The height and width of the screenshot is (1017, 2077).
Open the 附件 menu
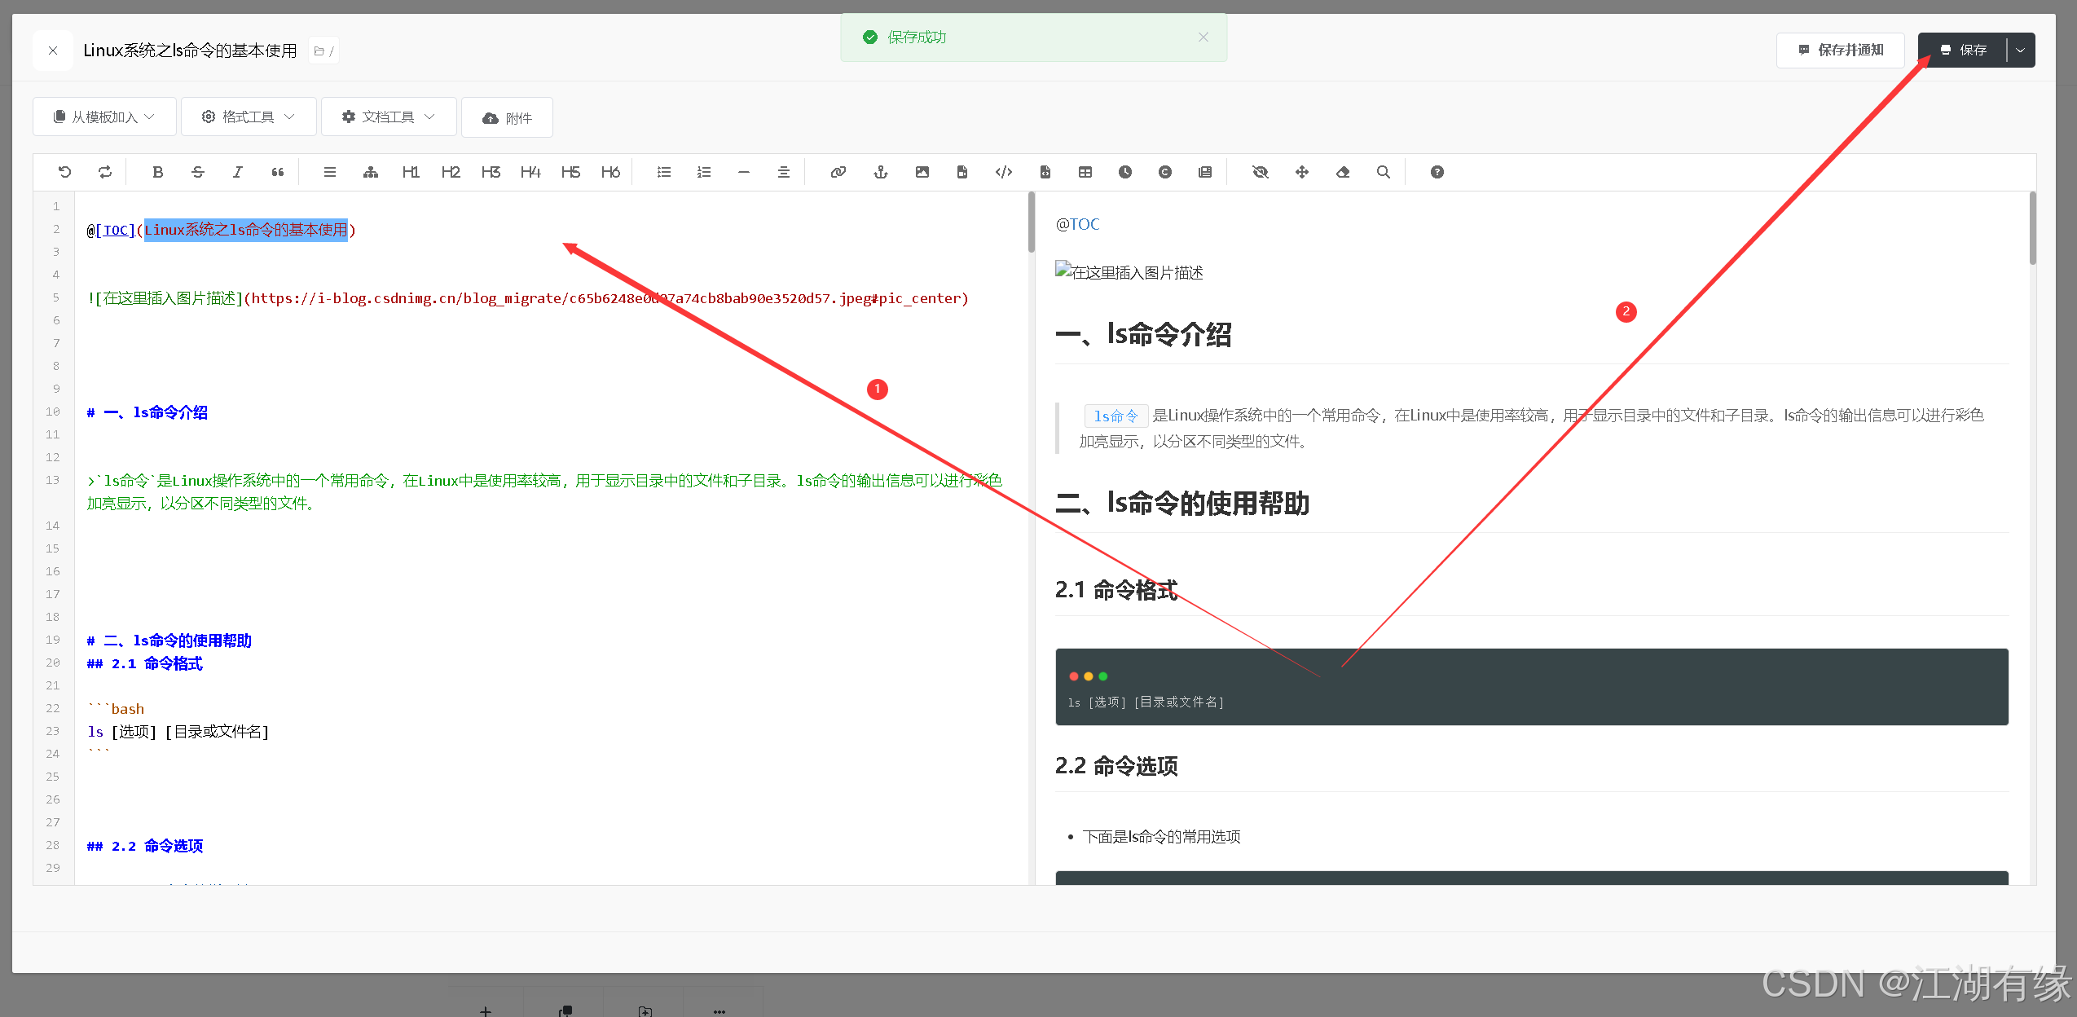pyautogui.click(x=507, y=117)
